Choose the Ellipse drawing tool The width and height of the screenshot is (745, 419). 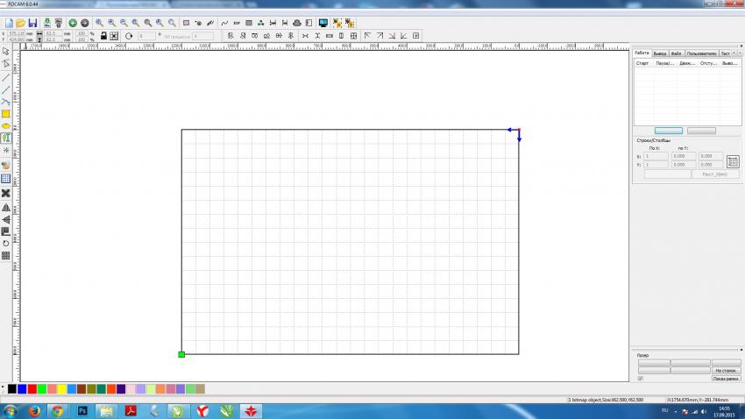(x=6, y=126)
